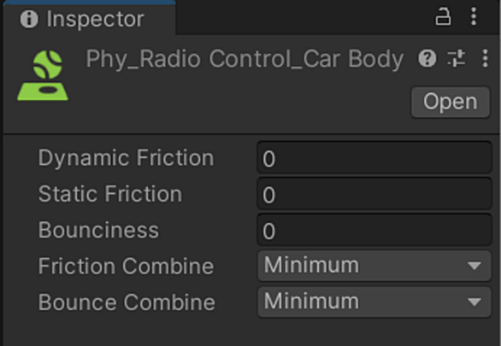Open the physic material help reference icon
The image size is (501, 346).
pos(427,59)
